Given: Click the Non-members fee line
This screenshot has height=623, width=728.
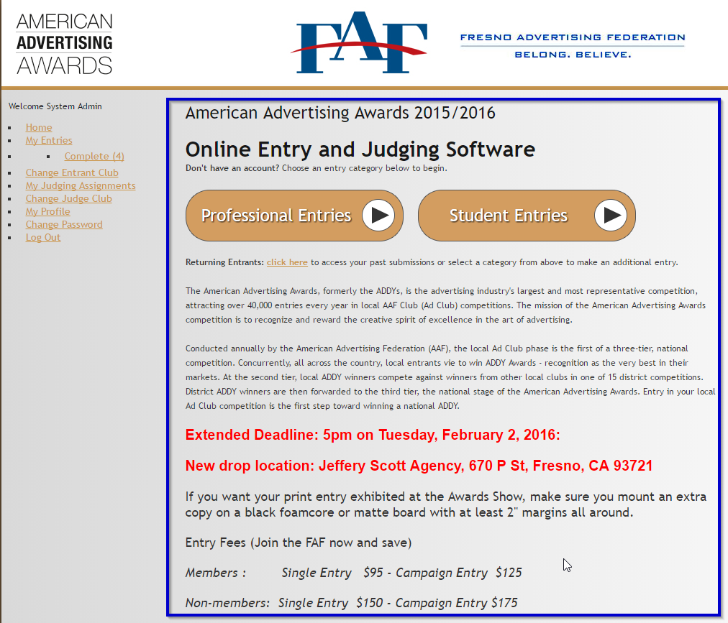Looking at the screenshot, I should 352,603.
